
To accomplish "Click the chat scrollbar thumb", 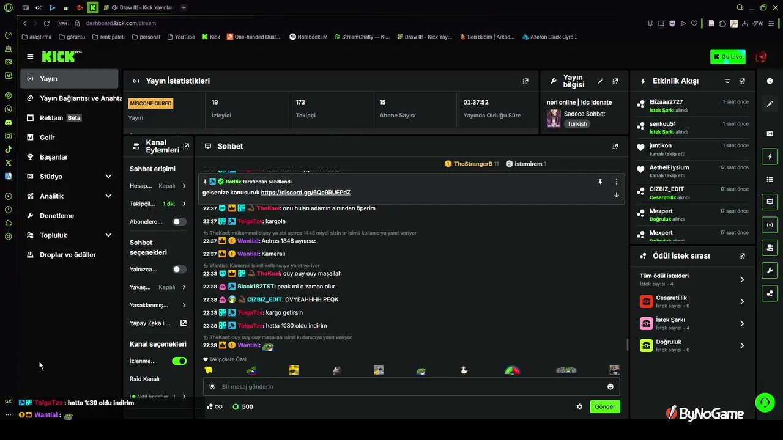I will pos(627,344).
